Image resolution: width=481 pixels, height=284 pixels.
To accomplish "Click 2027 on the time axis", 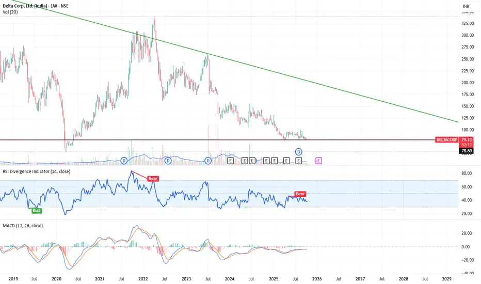I will [x=360, y=279].
